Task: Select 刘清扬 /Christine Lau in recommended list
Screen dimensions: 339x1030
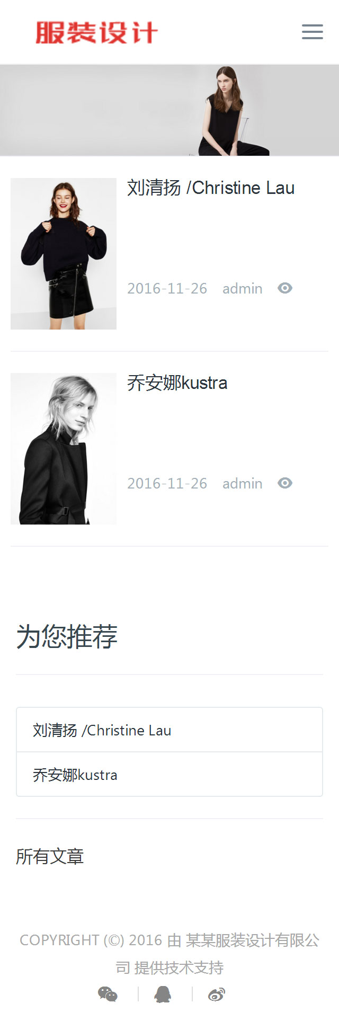Action: pyautogui.click(x=169, y=730)
